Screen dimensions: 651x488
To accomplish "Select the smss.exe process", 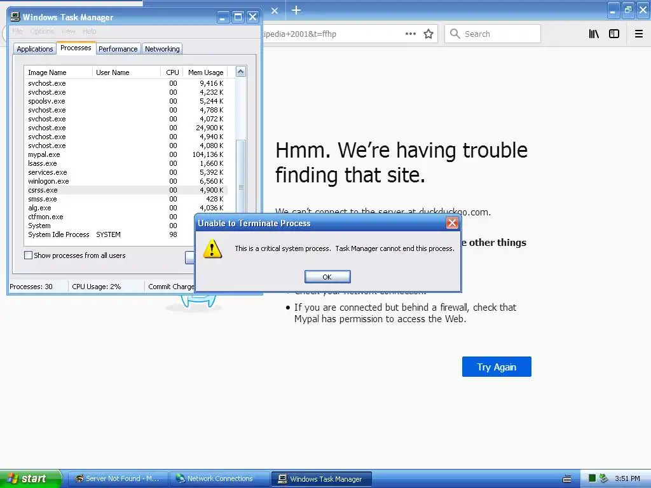I will pyautogui.click(x=126, y=199).
